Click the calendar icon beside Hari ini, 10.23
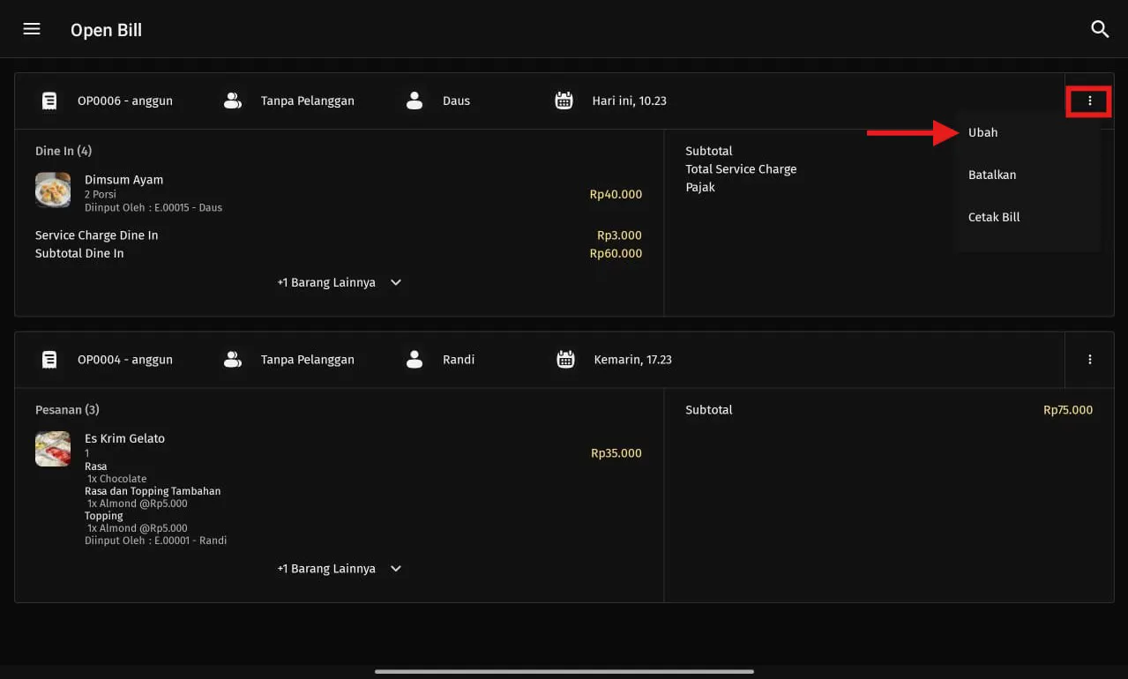The height and width of the screenshot is (679, 1128). coord(564,101)
